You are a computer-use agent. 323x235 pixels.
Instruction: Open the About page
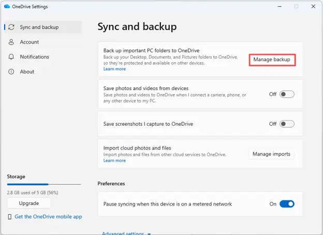[43, 71]
